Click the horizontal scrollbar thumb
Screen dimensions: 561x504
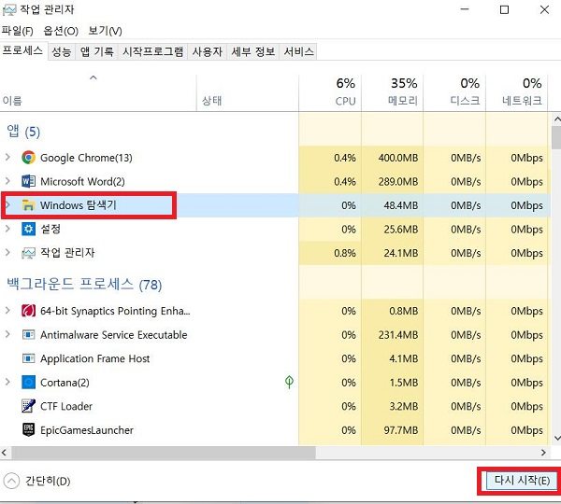(164, 453)
